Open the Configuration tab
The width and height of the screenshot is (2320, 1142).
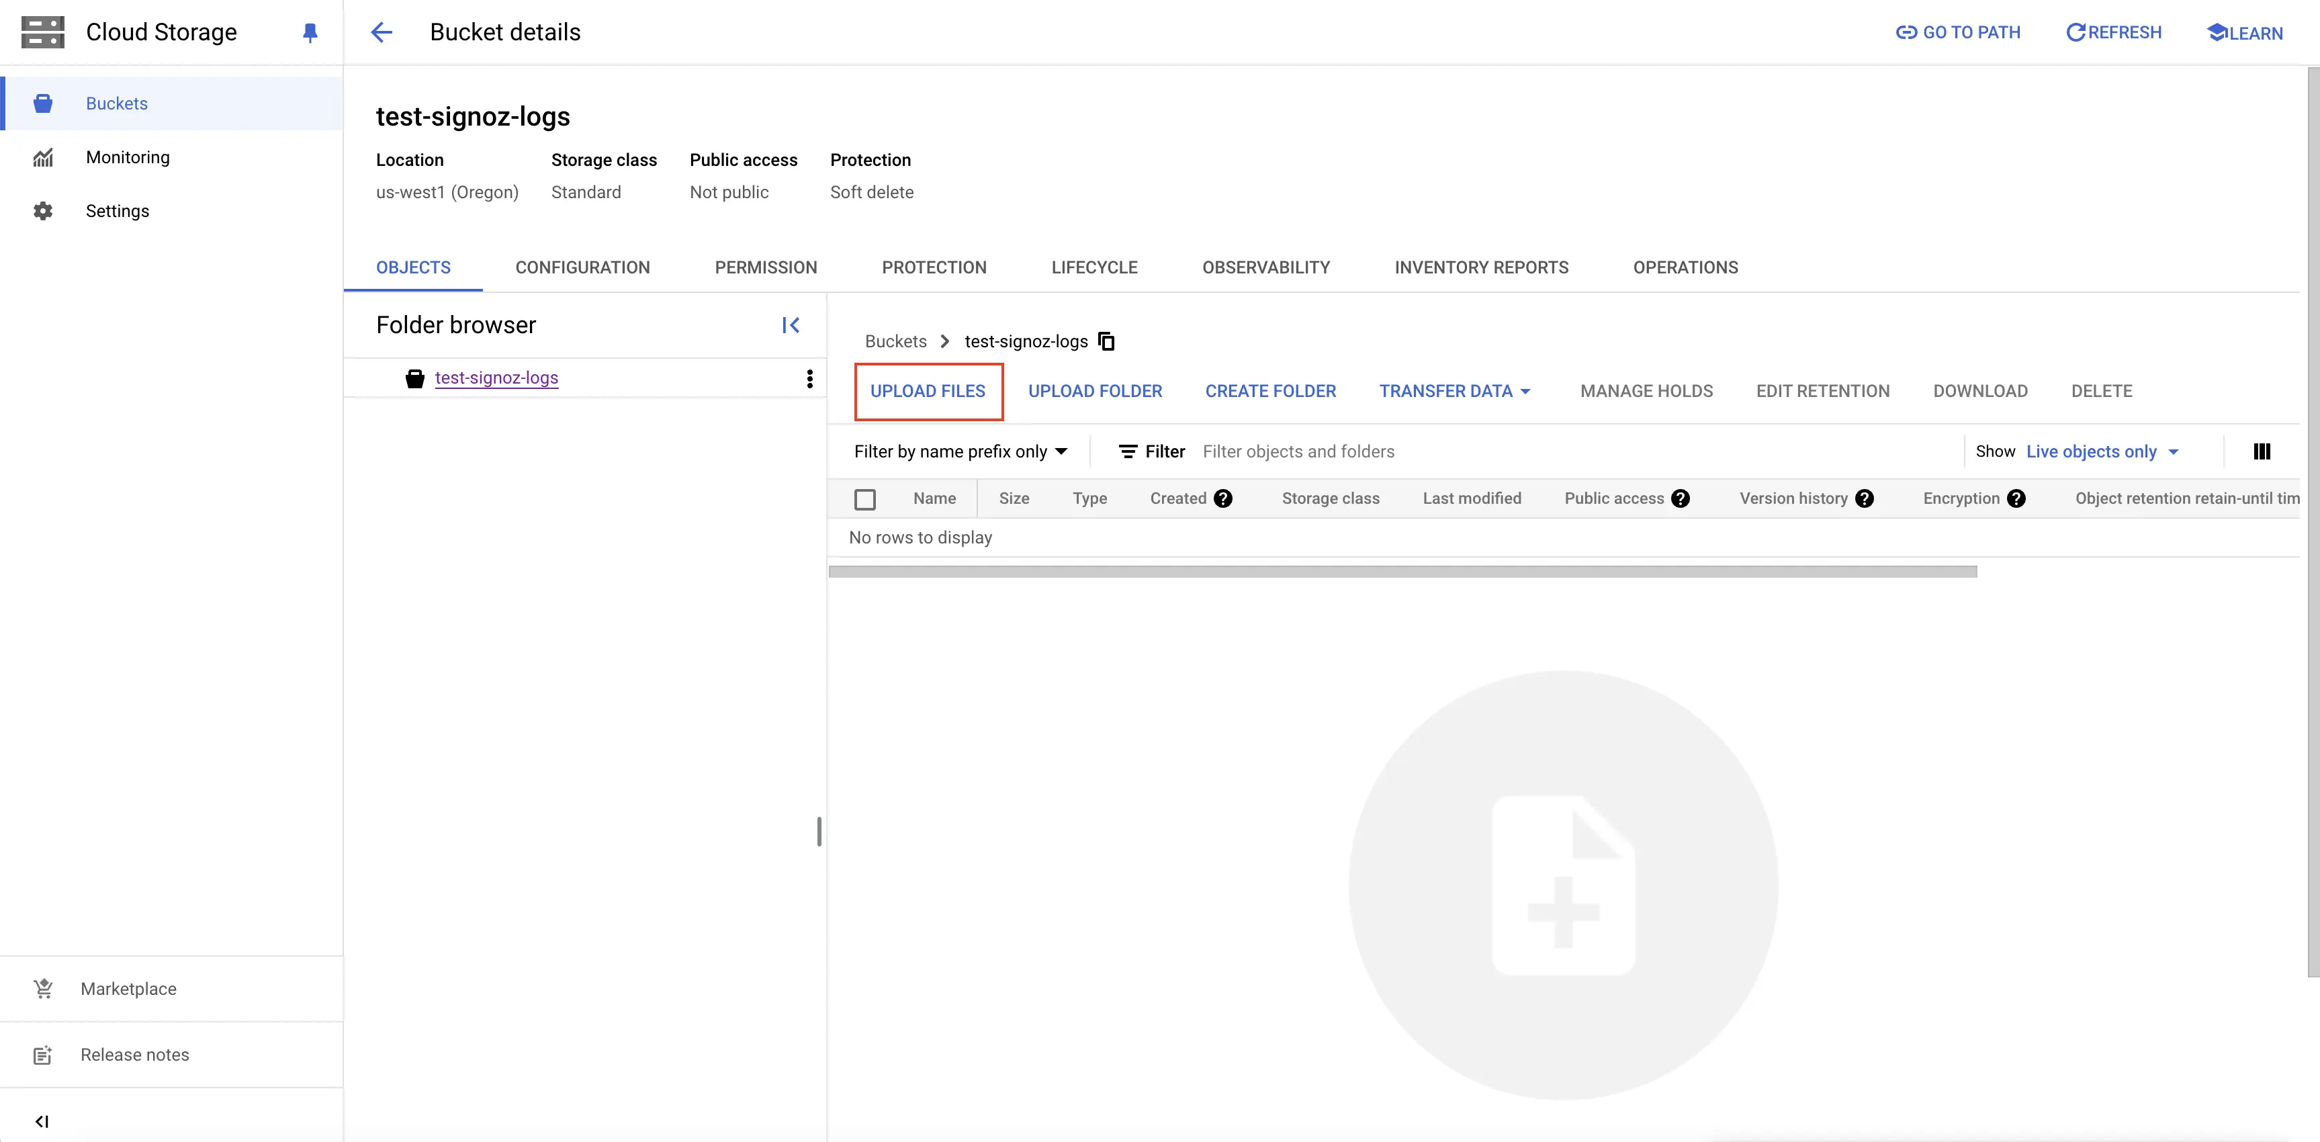pos(583,267)
